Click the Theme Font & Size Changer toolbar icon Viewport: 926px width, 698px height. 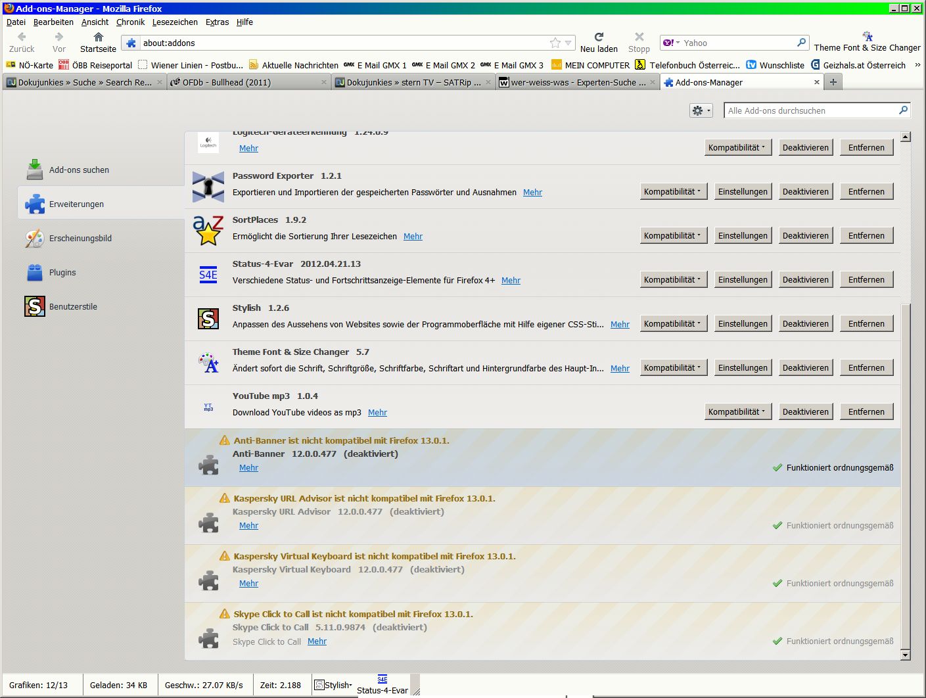pos(868,36)
